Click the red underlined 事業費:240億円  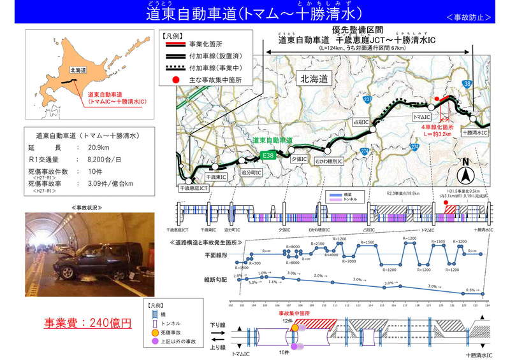pyautogui.click(x=88, y=323)
